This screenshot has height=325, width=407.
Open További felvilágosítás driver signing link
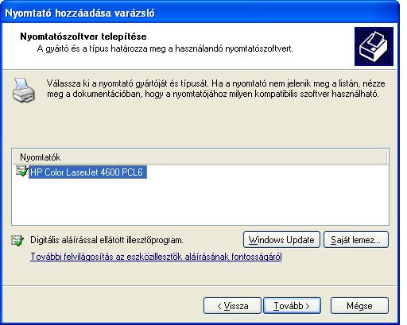click(156, 257)
